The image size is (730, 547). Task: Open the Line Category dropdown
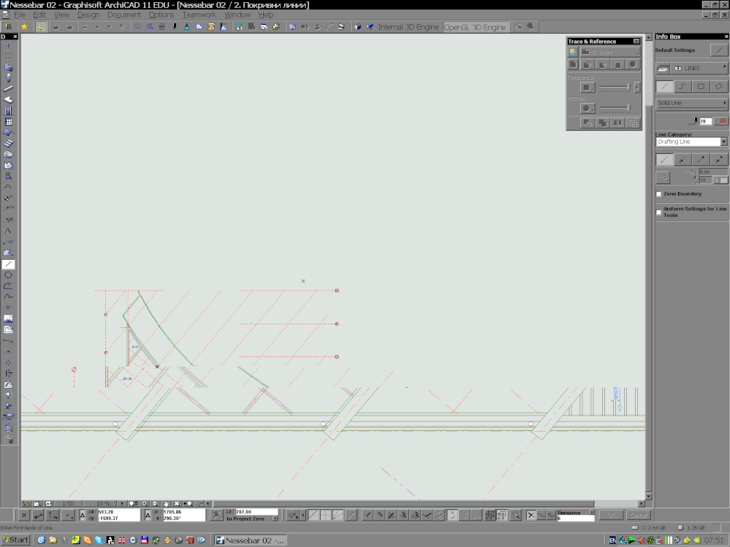[691, 142]
